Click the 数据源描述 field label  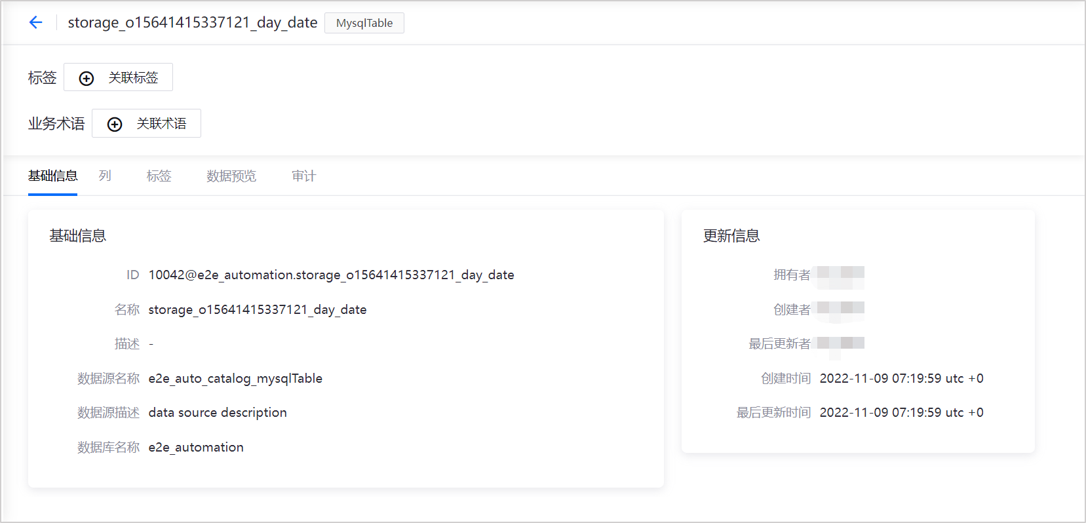[108, 412]
